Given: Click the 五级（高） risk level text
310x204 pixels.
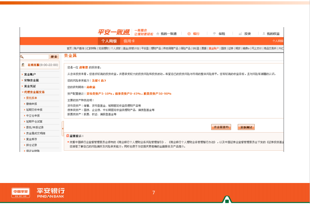Looking at the screenshot, I should (99, 81).
